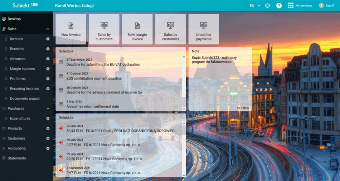This screenshot has height=181, width=340.
Task: Open the New margin invoice tile
Action: point(137,29)
